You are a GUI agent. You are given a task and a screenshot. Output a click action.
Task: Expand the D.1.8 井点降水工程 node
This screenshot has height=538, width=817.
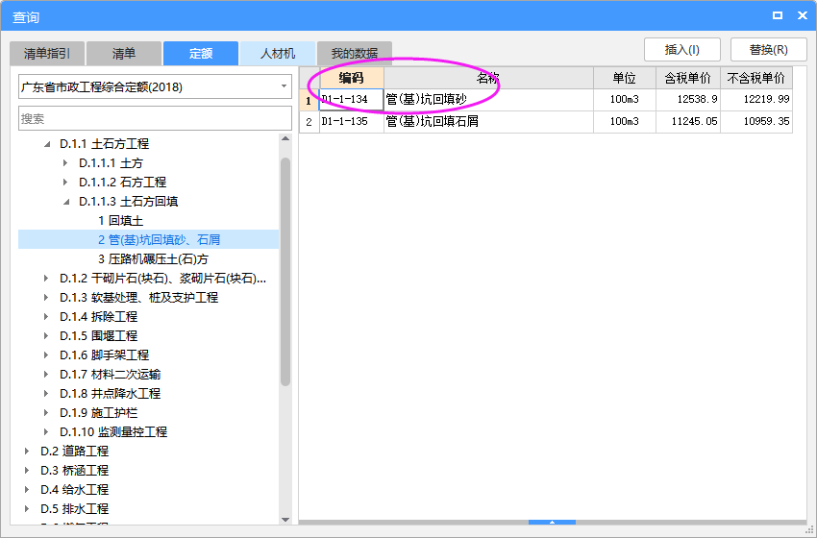46,393
